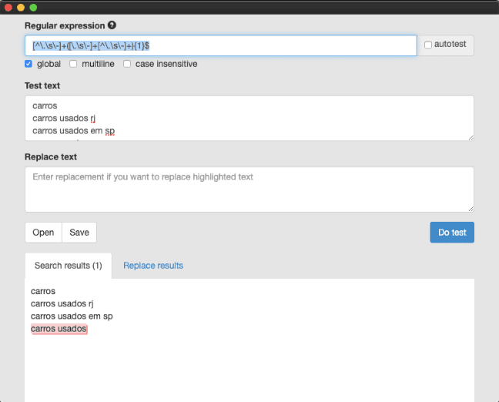Image resolution: width=499 pixels, height=402 pixels.
Task: Focus the Regular expression input field
Action: click(x=220, y=45)
